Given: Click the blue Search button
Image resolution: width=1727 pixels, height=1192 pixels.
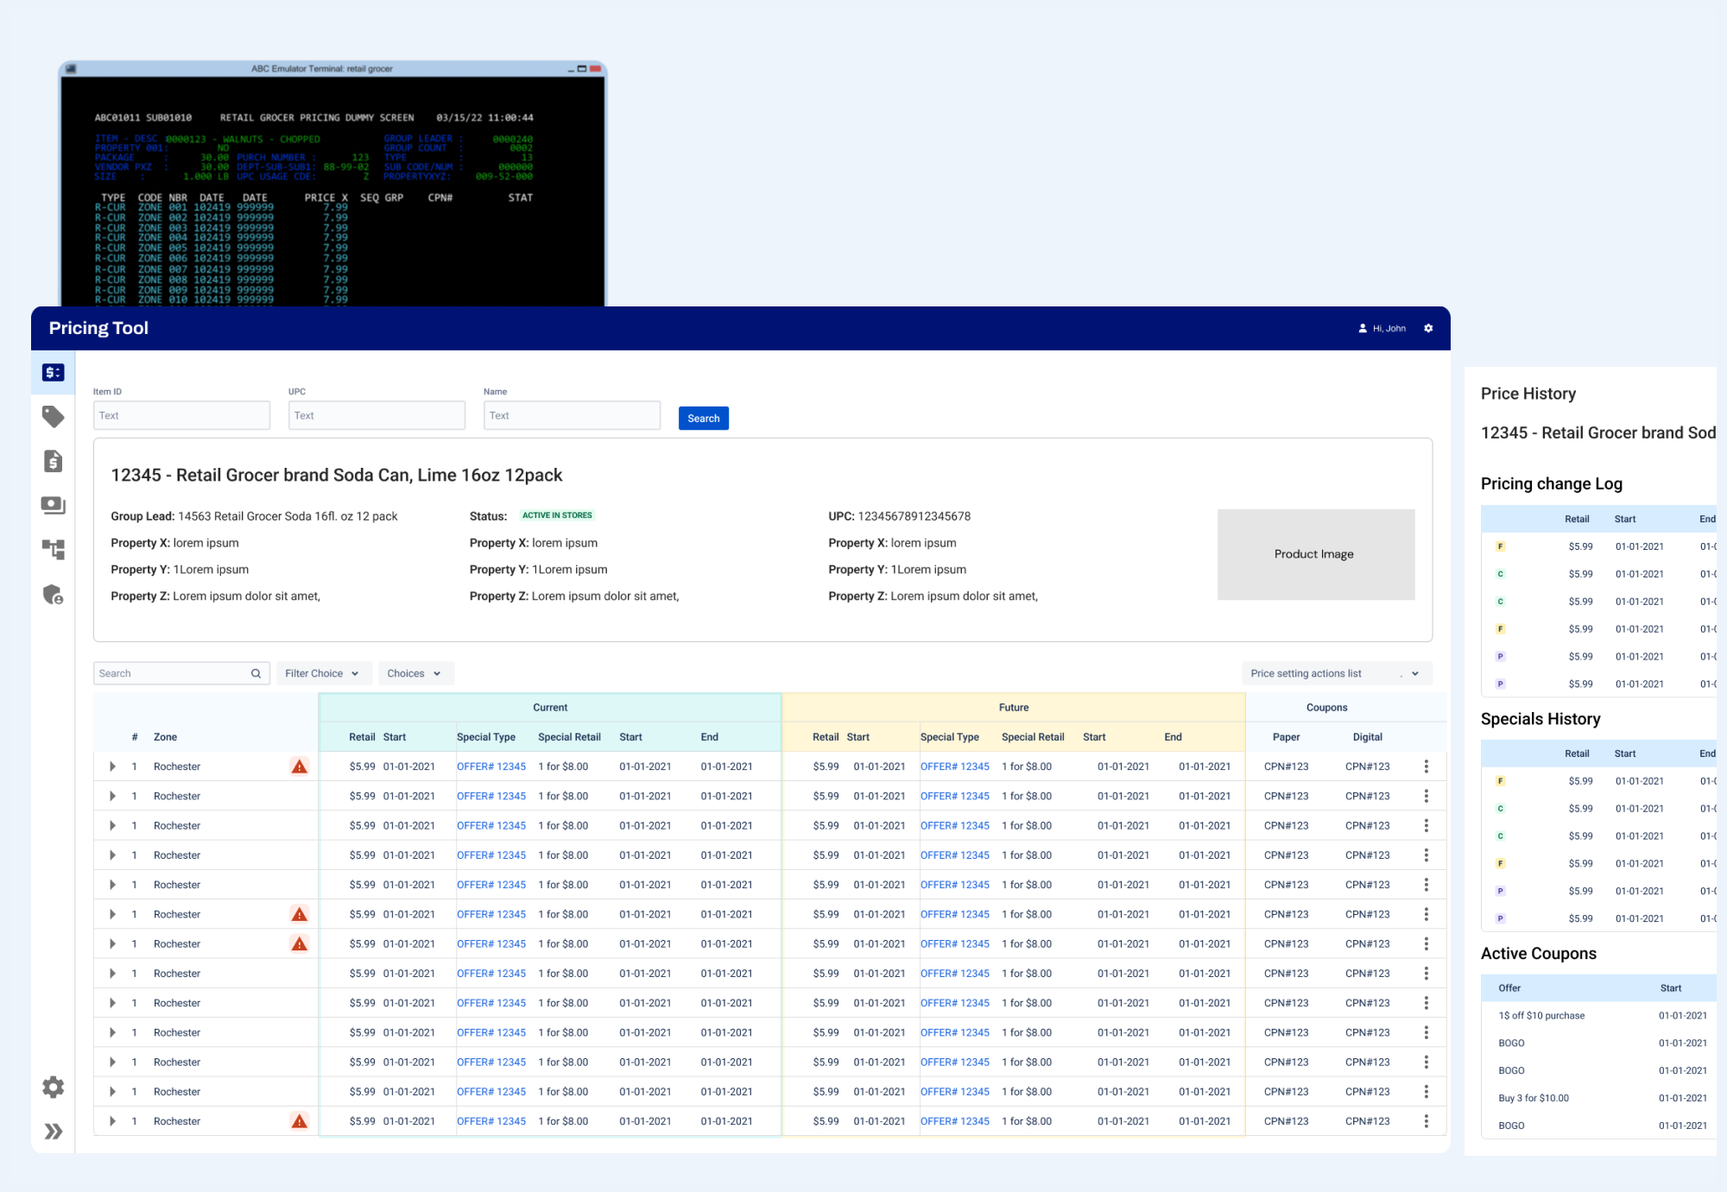Looking at the screenshot, I should click(703, 418).
